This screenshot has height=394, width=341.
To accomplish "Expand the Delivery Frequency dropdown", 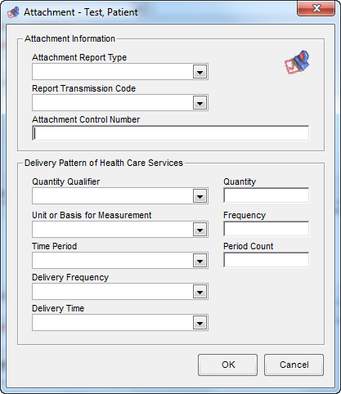I will pos(200,292).
